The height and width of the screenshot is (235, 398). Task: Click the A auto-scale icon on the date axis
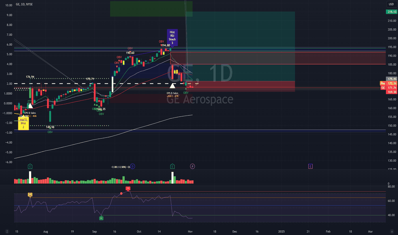392,232
